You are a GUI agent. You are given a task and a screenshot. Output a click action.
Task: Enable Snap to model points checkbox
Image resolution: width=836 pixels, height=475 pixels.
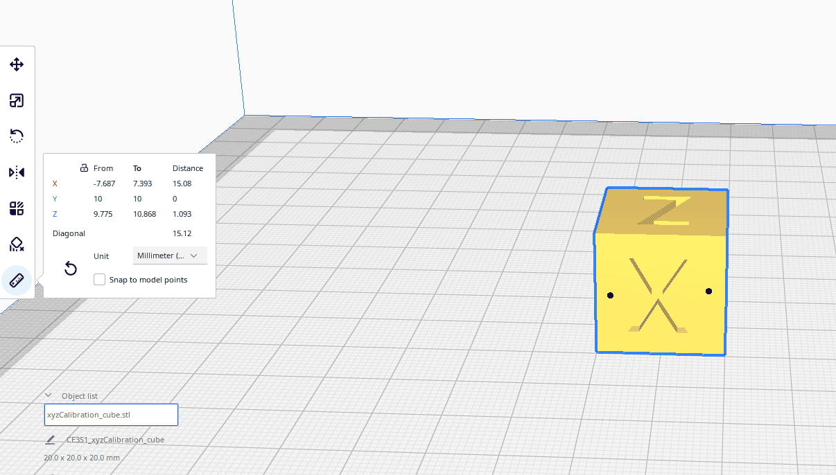(100, 280)
